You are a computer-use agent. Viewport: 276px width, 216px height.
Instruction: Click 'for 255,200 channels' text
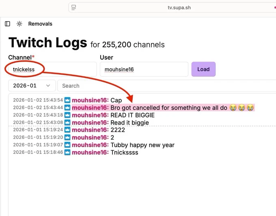click(x=127, y=45)
